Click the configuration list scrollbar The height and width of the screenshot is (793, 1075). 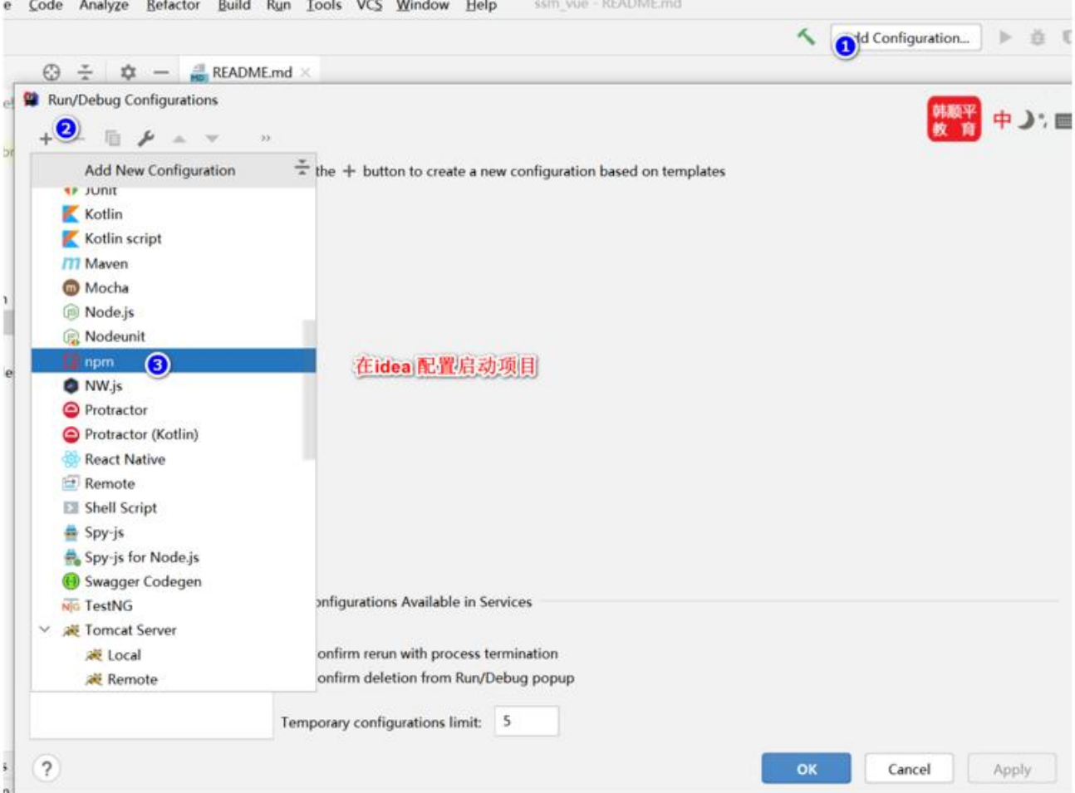tap(309, 389)
